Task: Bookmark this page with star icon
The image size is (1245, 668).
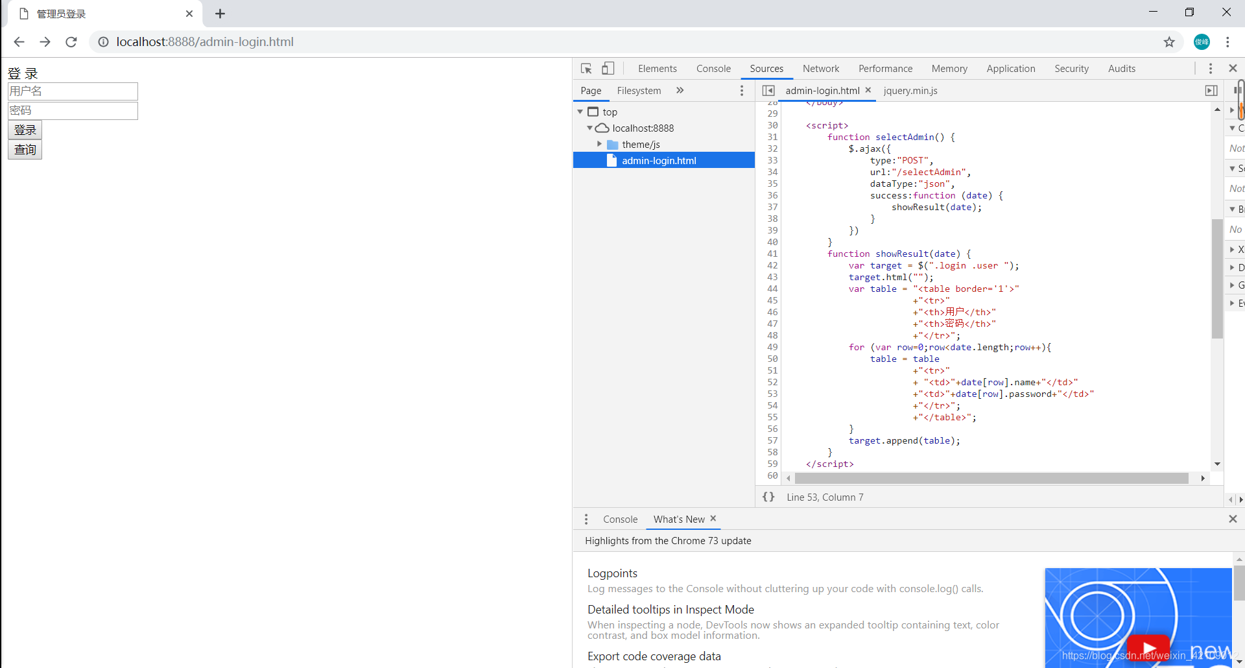Action: tap(1169, 42)
